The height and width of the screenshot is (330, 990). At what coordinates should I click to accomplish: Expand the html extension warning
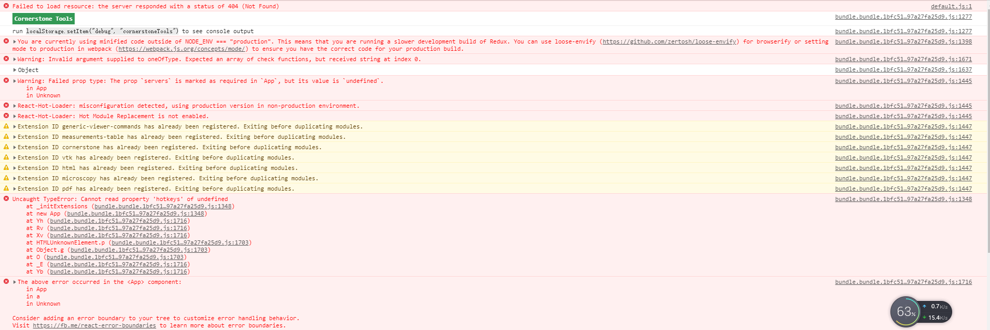pos(15,168)
